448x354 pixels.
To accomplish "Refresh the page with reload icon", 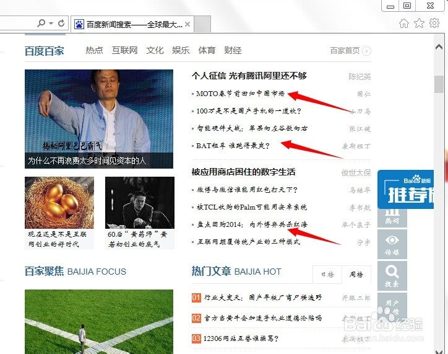I will (x=61, y=23).
